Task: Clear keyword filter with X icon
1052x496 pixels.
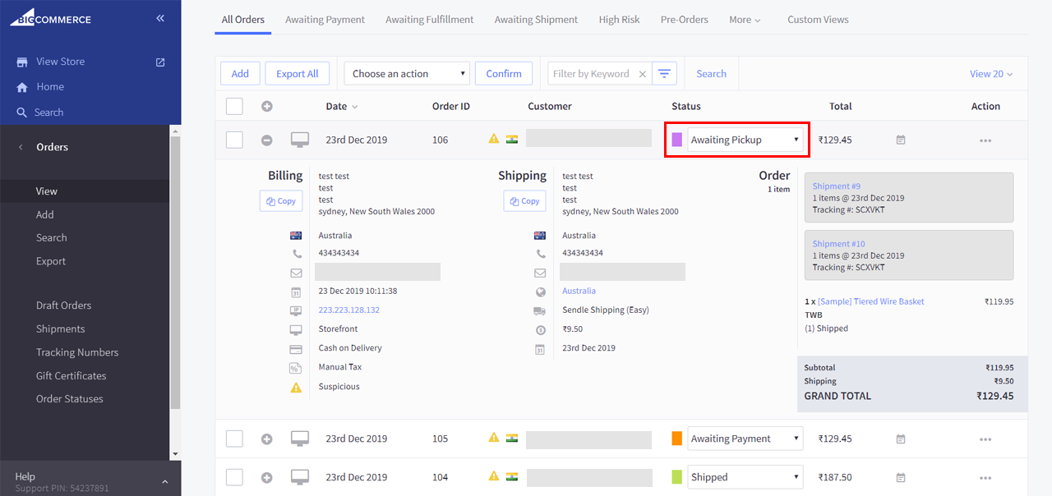Action: coord(643,74)
